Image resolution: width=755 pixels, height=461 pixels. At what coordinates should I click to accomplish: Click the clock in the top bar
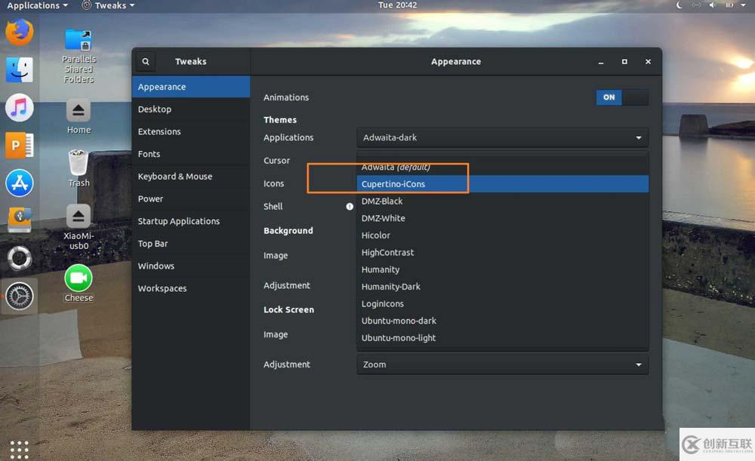click(396, 5)
